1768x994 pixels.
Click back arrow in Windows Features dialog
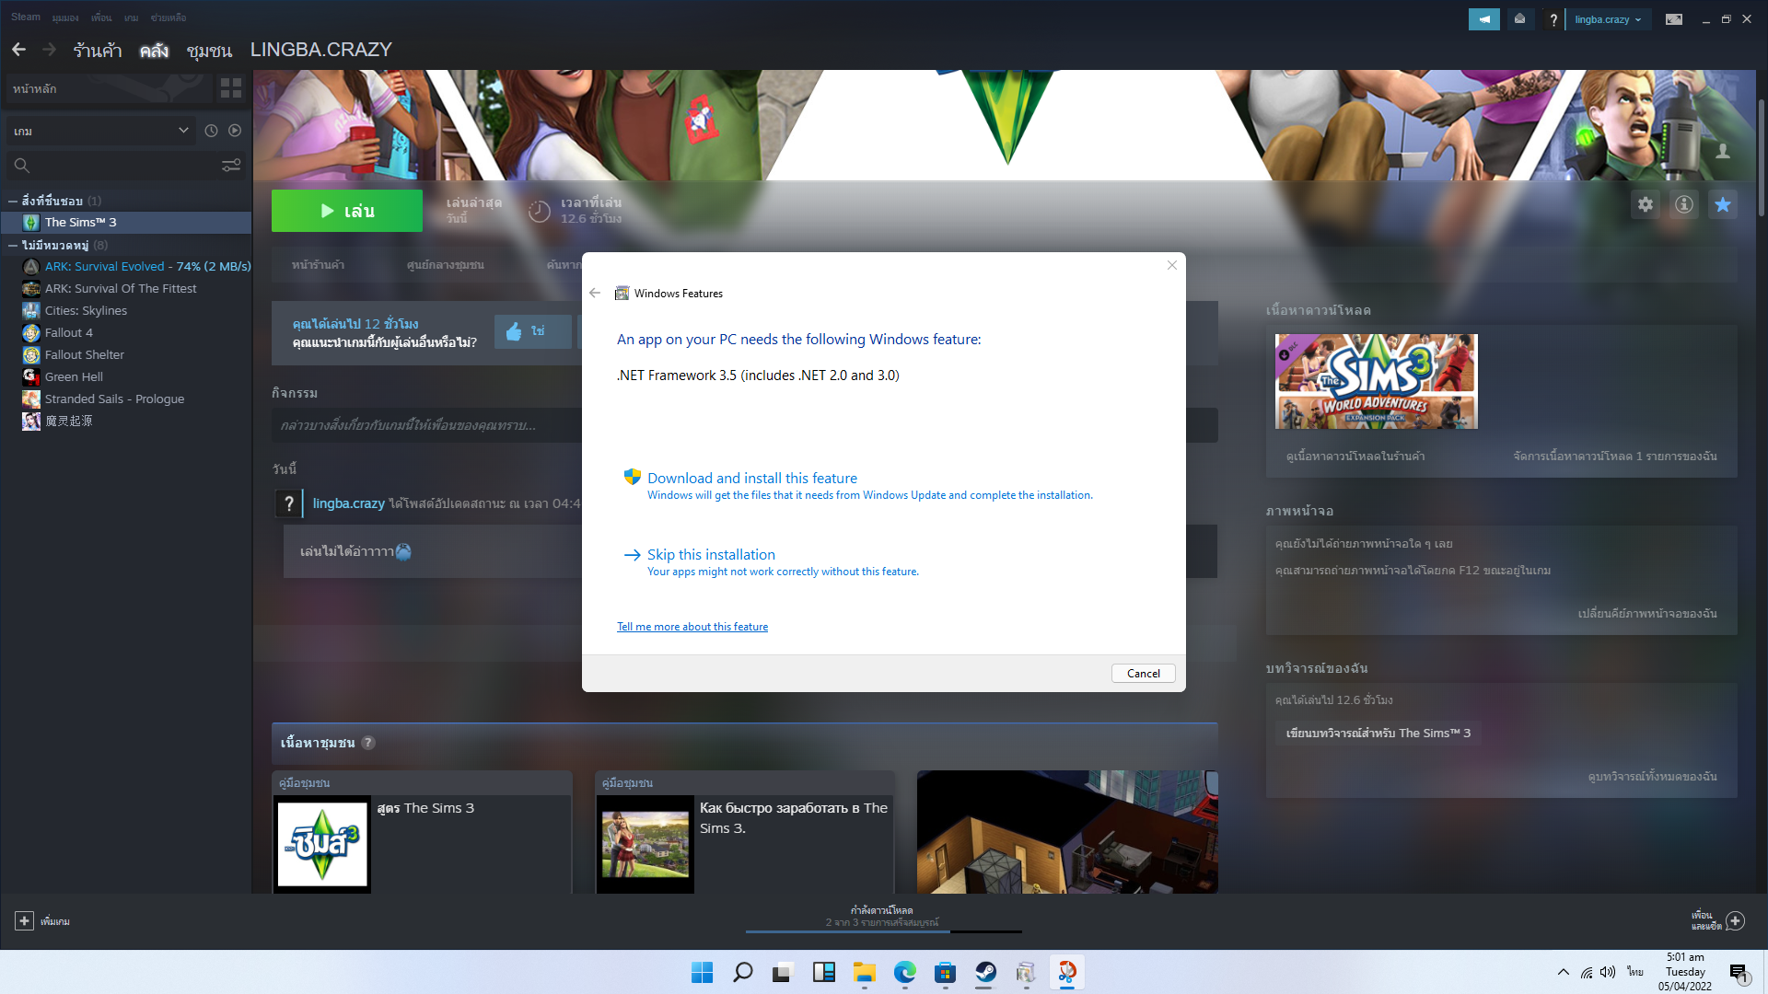595,293
